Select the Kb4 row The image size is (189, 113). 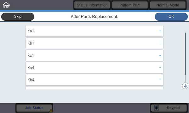click(94, 80)
